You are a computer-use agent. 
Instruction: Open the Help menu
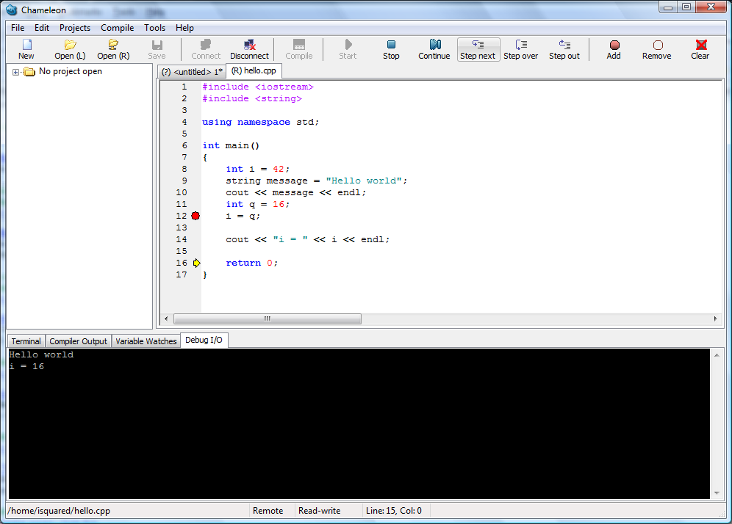pos(184,28)
